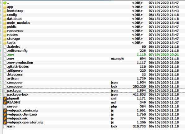Click the Sublime icon for webpack.admin.mix
This screenshot has width=185, height=134.
[5, 110]
